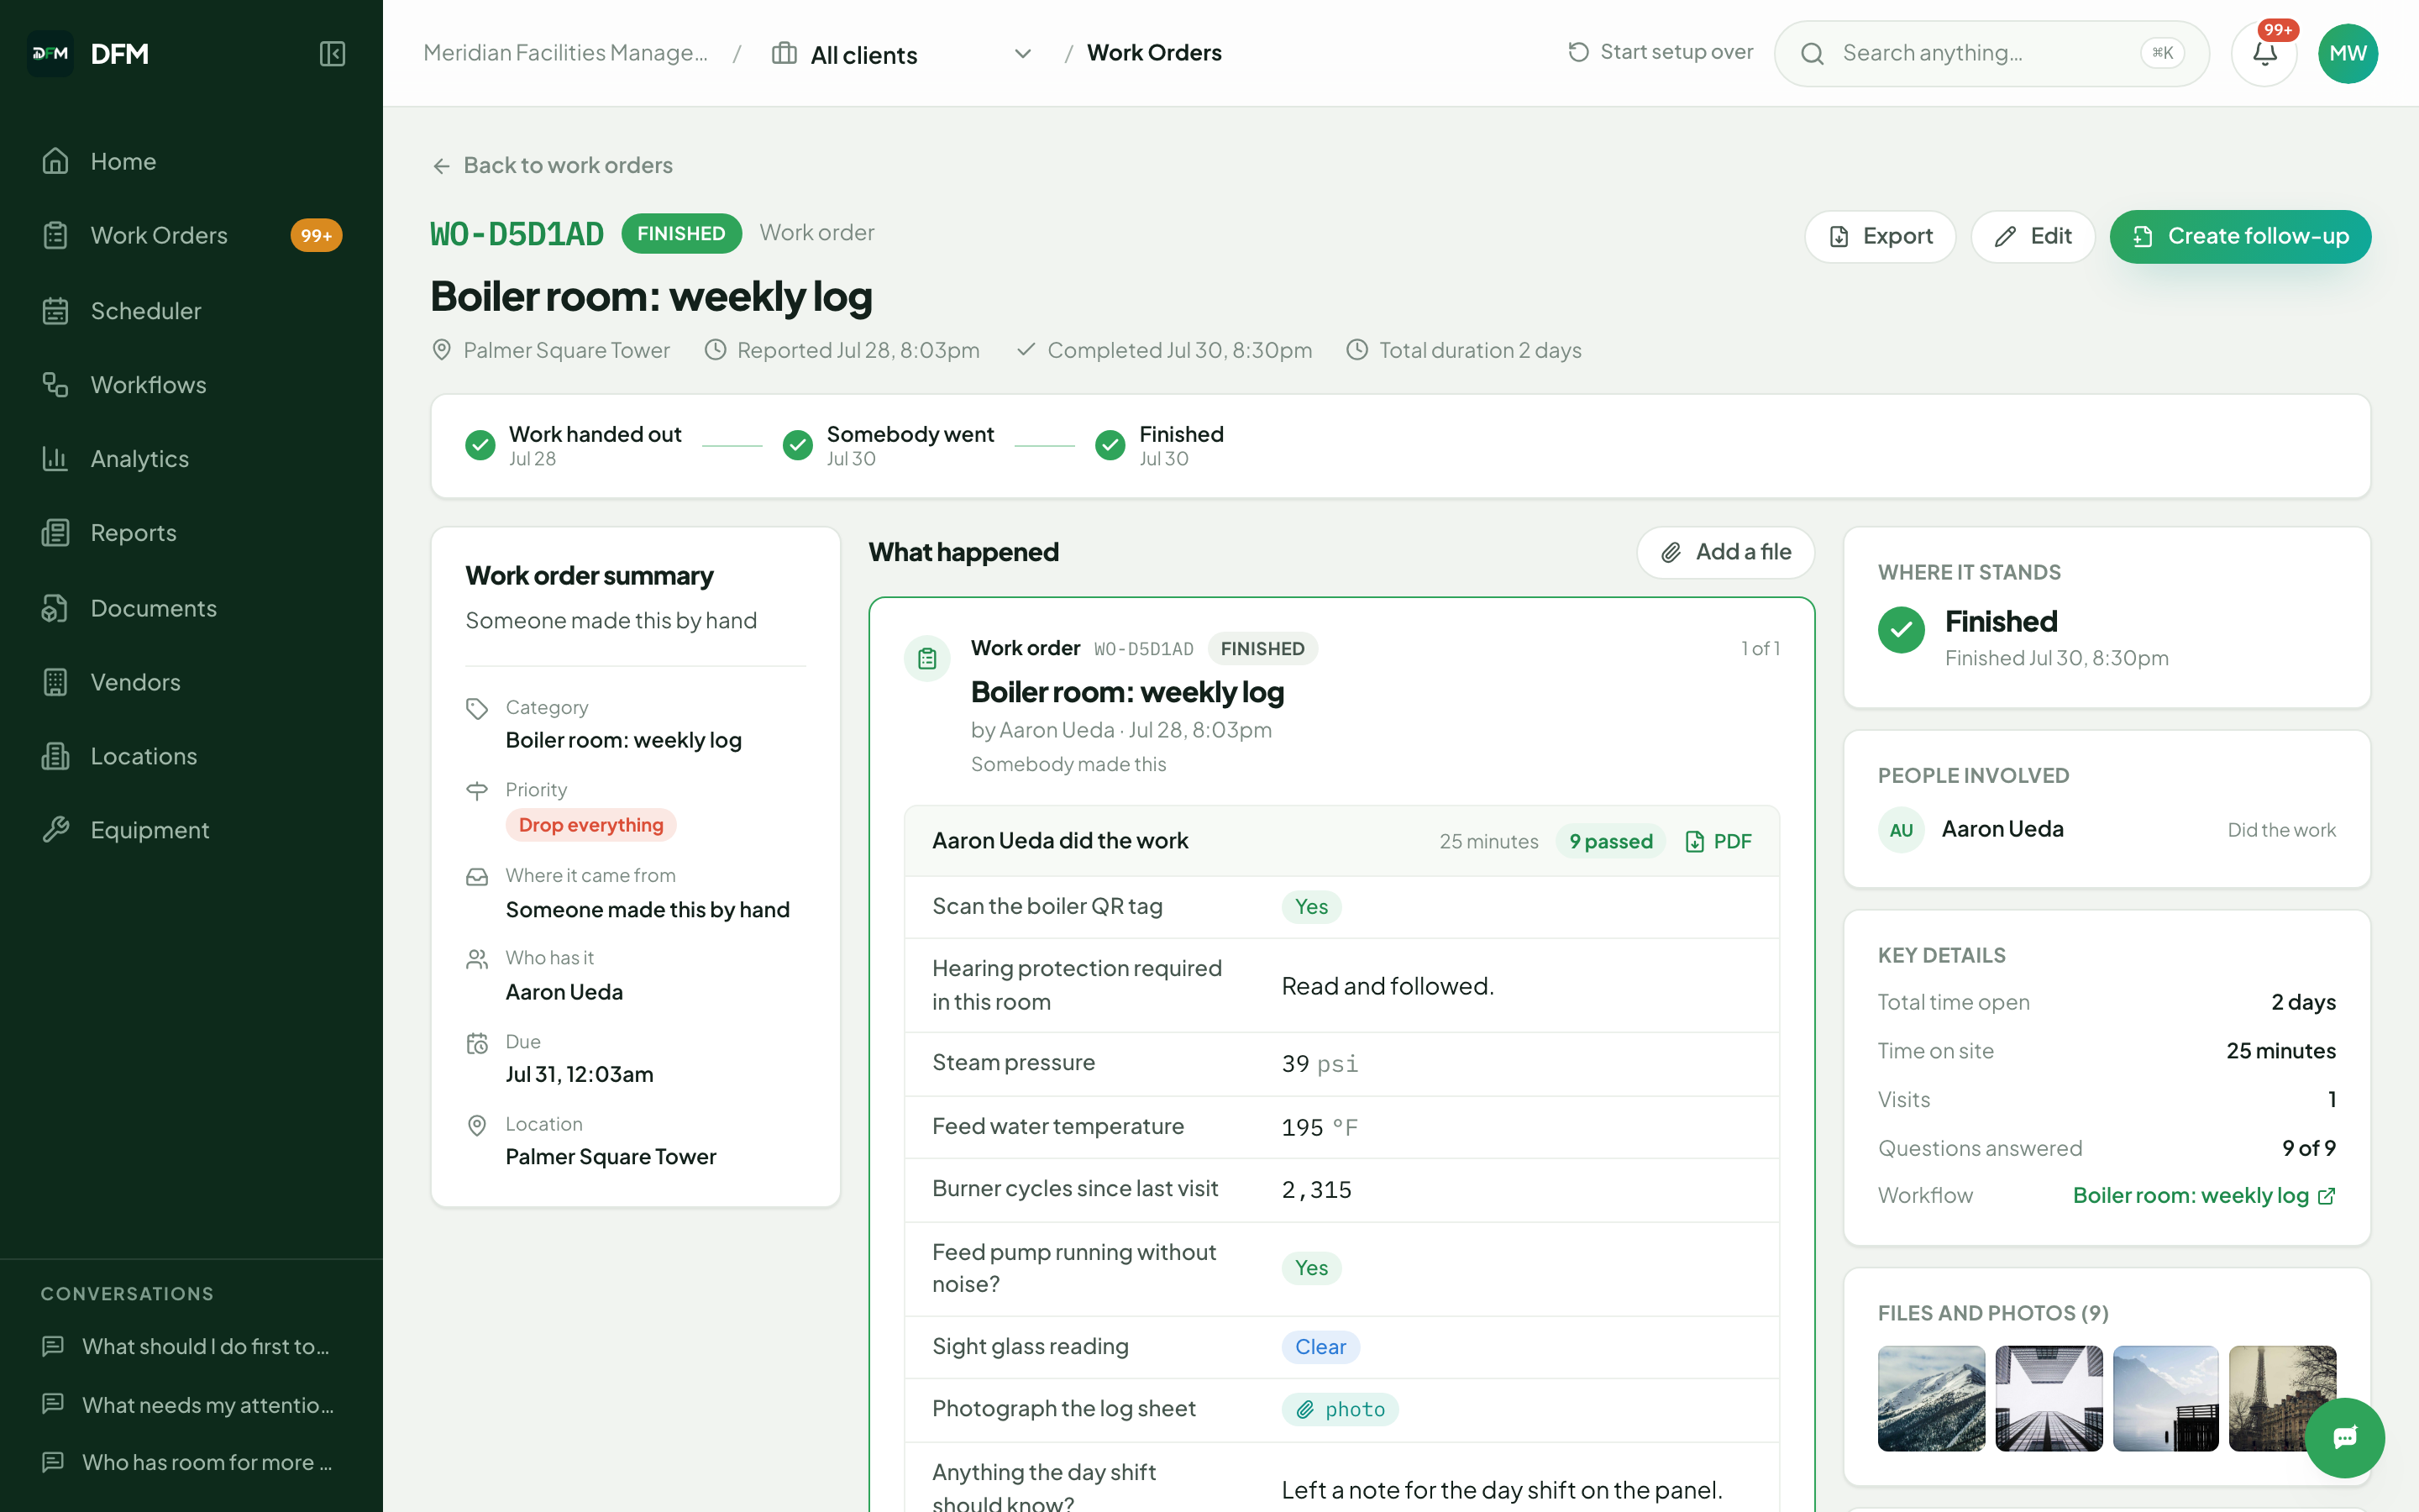Open Analytics in the sidebar
The width and height of the screenshot is (2419, 1512).
pos(191,459)
